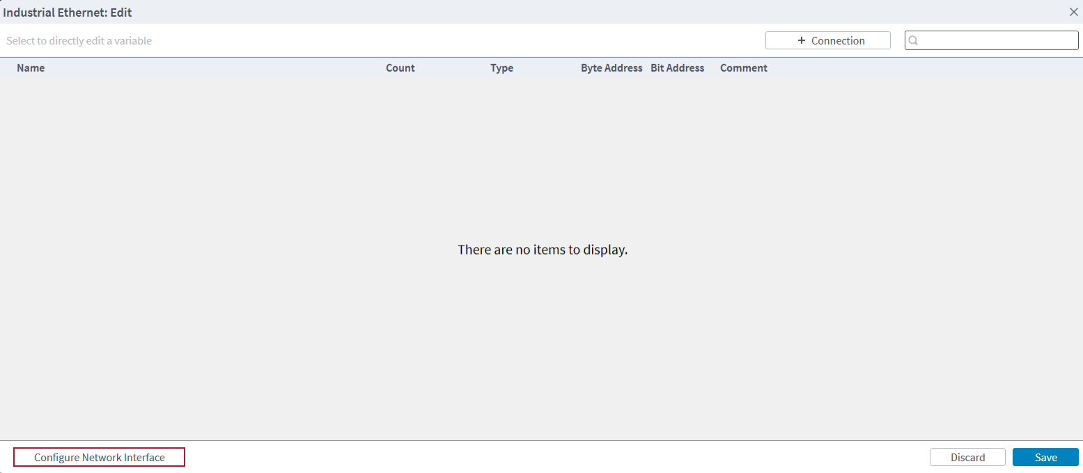Click the magnifying glass search icon
1083x473 pixels.
point(914,40)
